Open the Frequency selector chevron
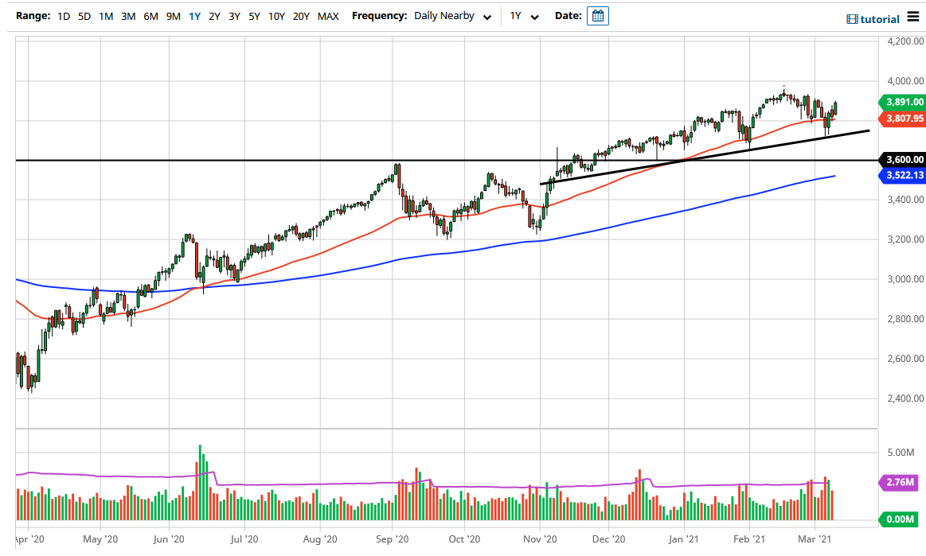 pos(486,15)
